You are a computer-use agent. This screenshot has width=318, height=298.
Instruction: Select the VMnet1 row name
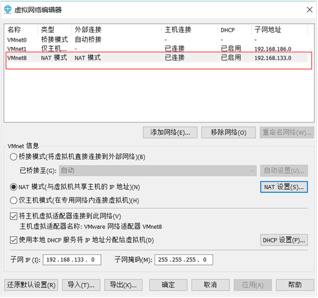[x=17, y=49]
